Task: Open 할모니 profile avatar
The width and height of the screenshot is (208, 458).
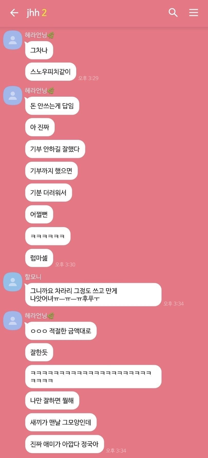Action: (13, 282)
